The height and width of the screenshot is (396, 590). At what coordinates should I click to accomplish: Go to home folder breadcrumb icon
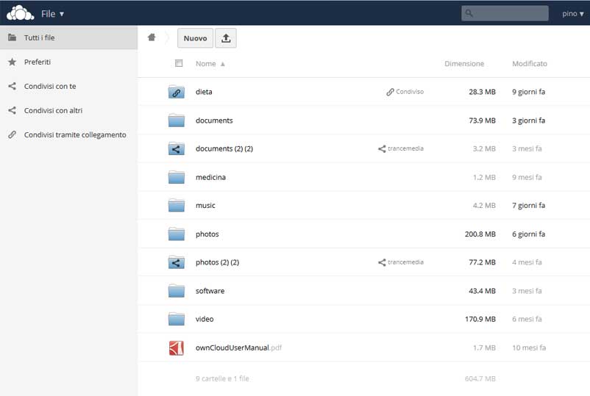[152, 37]
